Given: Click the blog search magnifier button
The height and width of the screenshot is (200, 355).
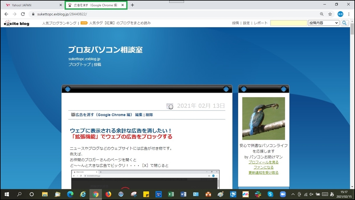Looking at the screenshot, I should point(344,23).
